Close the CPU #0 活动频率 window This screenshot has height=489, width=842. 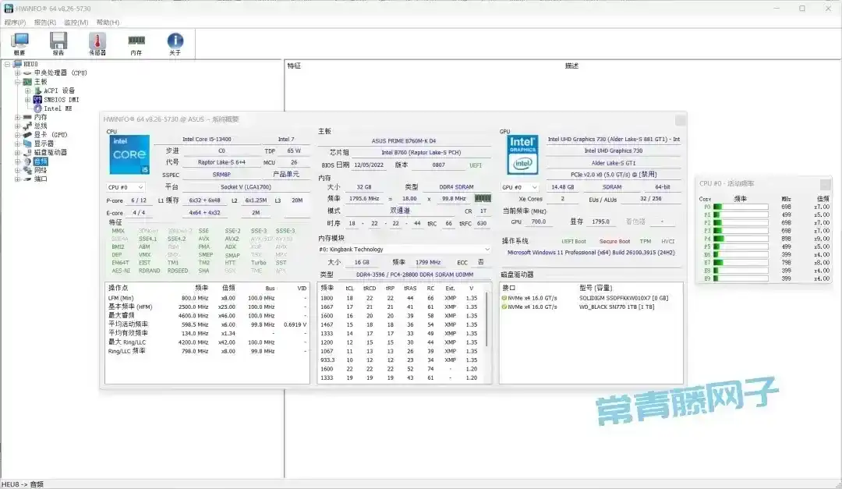coord(826,184)
